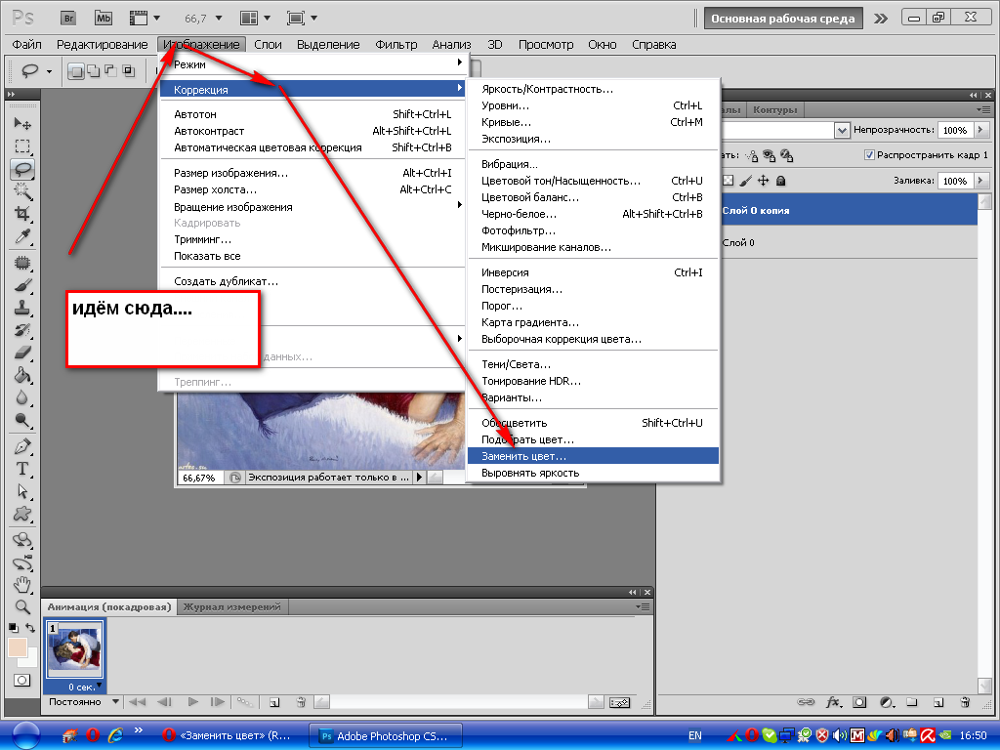Select the Path Selection tool

tap(23, 491)
